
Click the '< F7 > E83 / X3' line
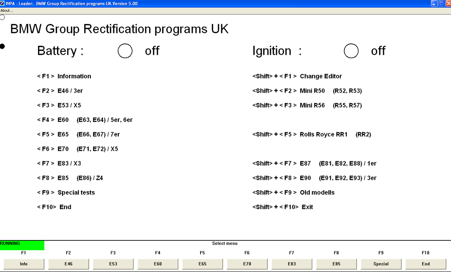point(59,163)
